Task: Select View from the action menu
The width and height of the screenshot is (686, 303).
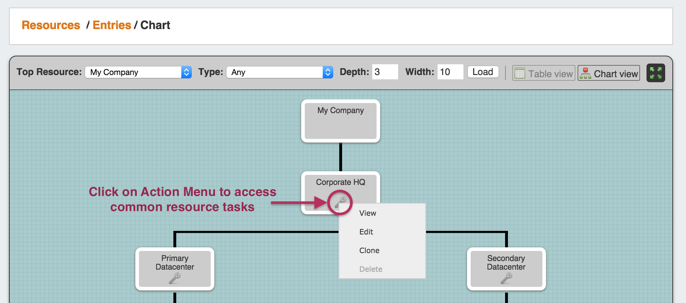Action: [x=368, y=213]
